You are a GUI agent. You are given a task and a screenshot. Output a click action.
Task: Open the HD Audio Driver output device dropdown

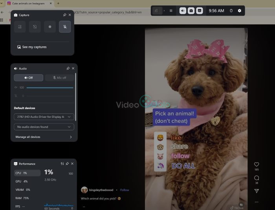click(44, 117)
